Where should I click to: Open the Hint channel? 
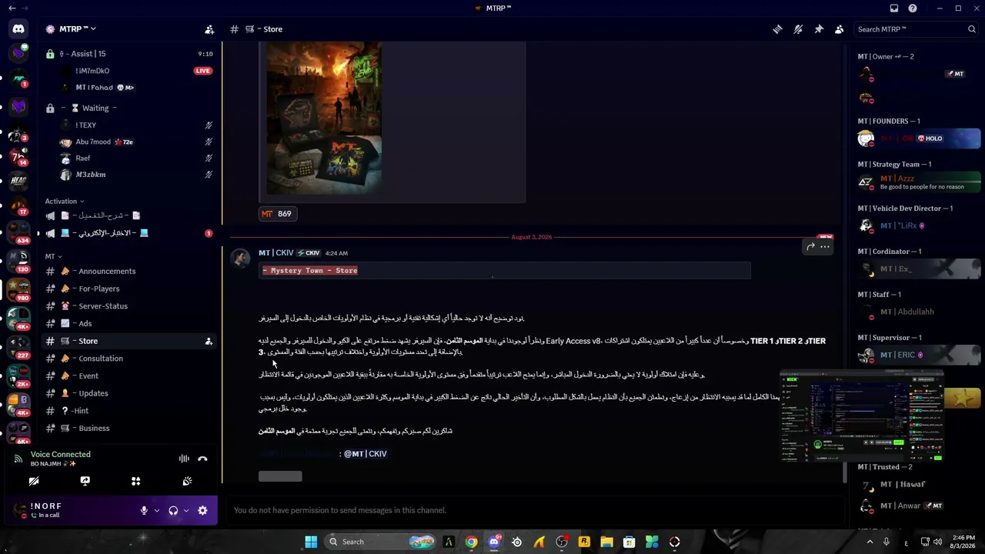tap(129, 411)
